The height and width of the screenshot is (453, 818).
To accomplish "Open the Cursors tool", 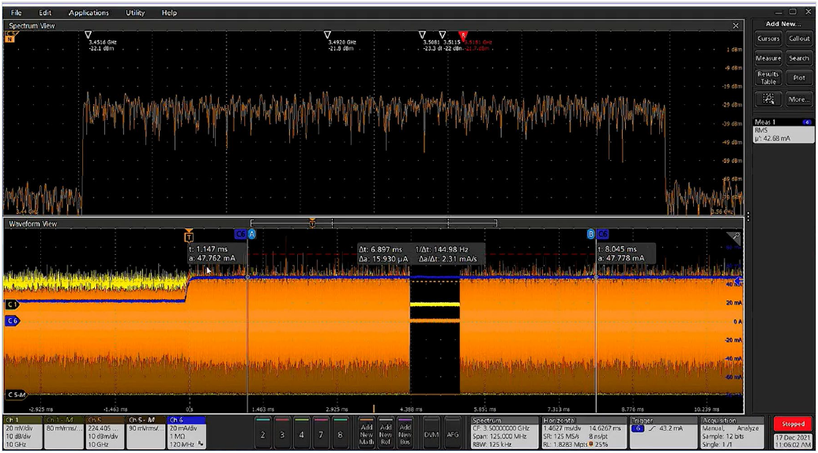I will (x=768, y=39).
